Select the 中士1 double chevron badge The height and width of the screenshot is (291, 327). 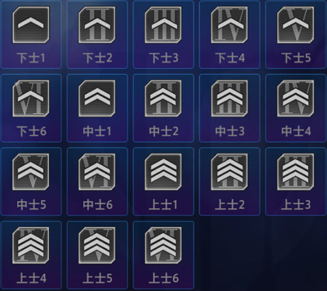tap(97, 98)
